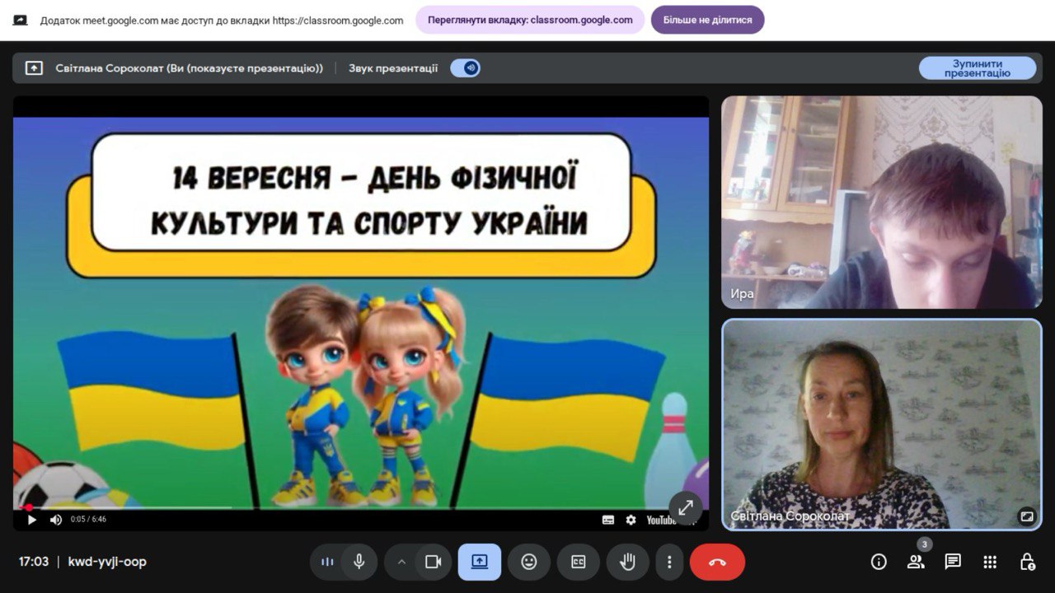The image size is (1055, 593).
Task: Mute the microphone in the call
Action: coord(359,562)
